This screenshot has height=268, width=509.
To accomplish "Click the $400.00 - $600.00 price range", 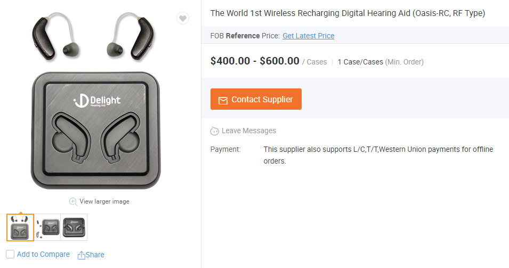I will click(255, 61).
